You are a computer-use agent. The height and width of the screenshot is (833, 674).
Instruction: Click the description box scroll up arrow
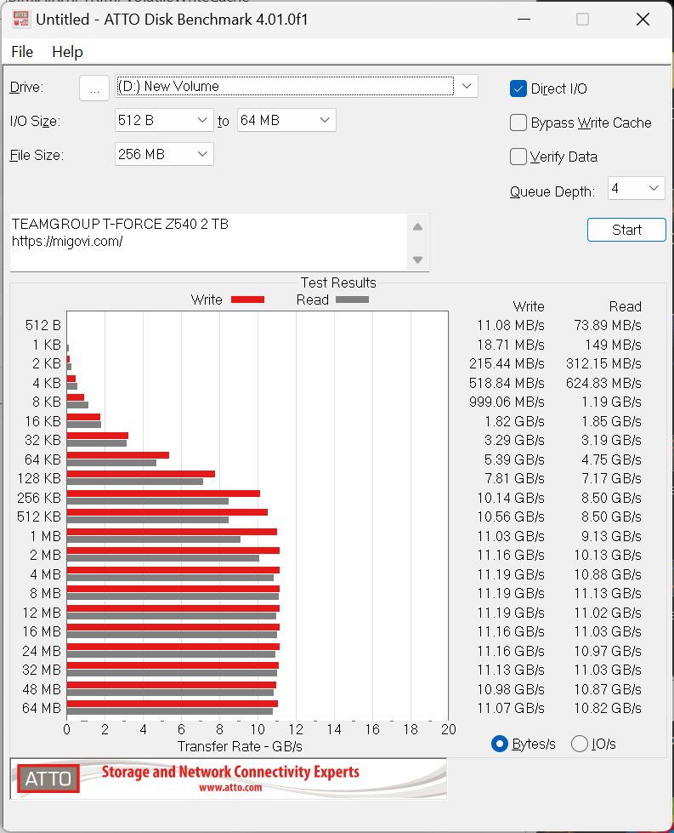(417, 227)
